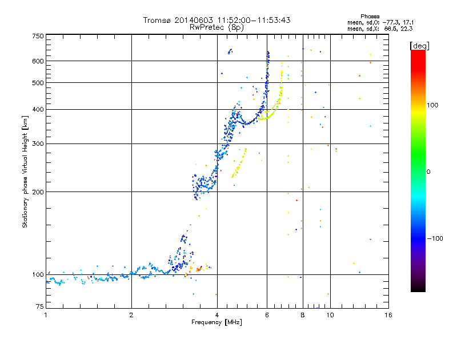
Task: Click the phase colorbar legend
Action: (418, 170)
